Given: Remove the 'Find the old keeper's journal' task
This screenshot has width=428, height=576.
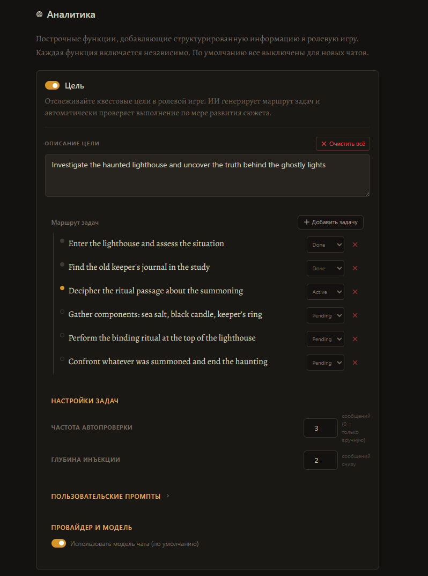Looking at the screenshot, I should point(355,268).
